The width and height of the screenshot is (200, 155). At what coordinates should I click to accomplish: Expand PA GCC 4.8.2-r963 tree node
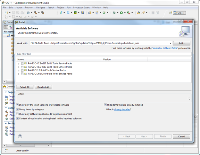click(x=19, y=67)
